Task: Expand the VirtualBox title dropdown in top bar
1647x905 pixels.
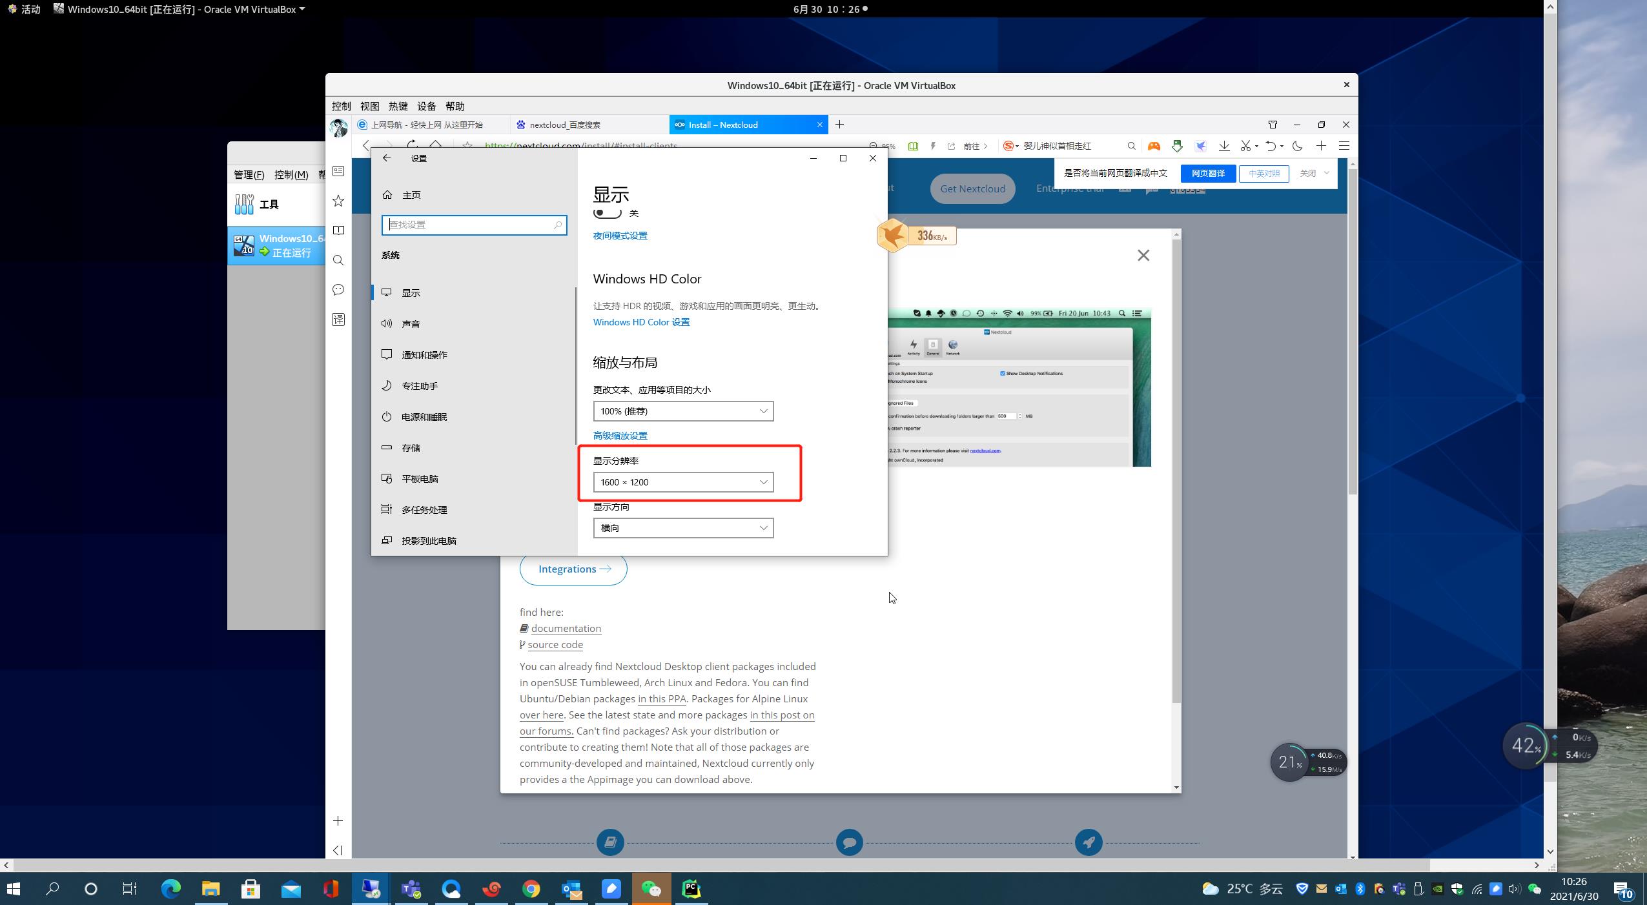Action: 302,9
